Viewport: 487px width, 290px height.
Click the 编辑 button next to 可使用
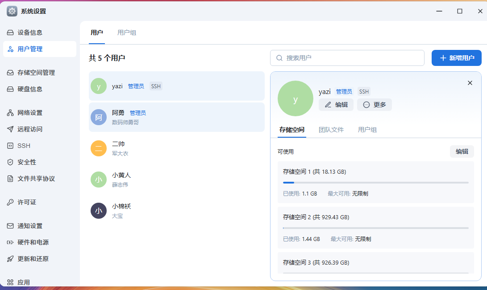point(462,151)
